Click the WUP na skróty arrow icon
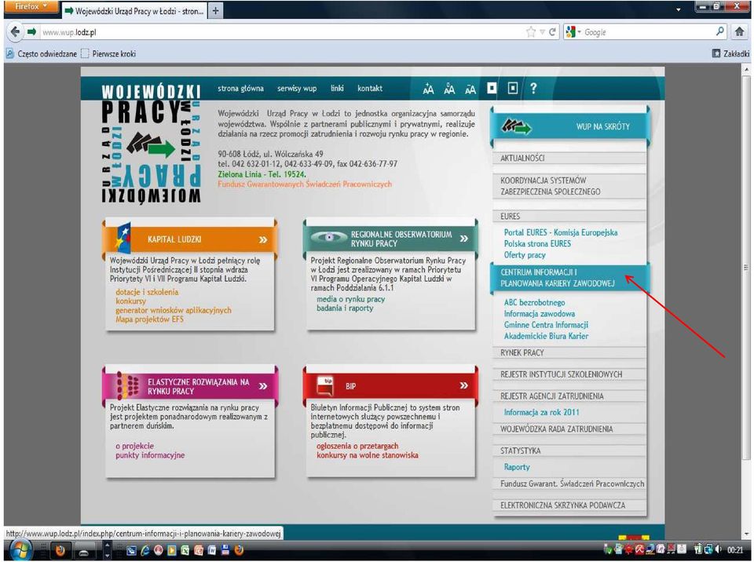Screen dimensions: 754x562 pyautogui.click(x=516, y=127)
